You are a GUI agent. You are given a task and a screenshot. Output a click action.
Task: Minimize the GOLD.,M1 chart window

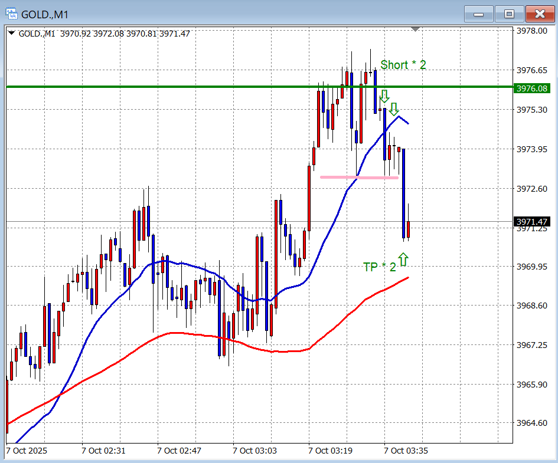(479, 14)
